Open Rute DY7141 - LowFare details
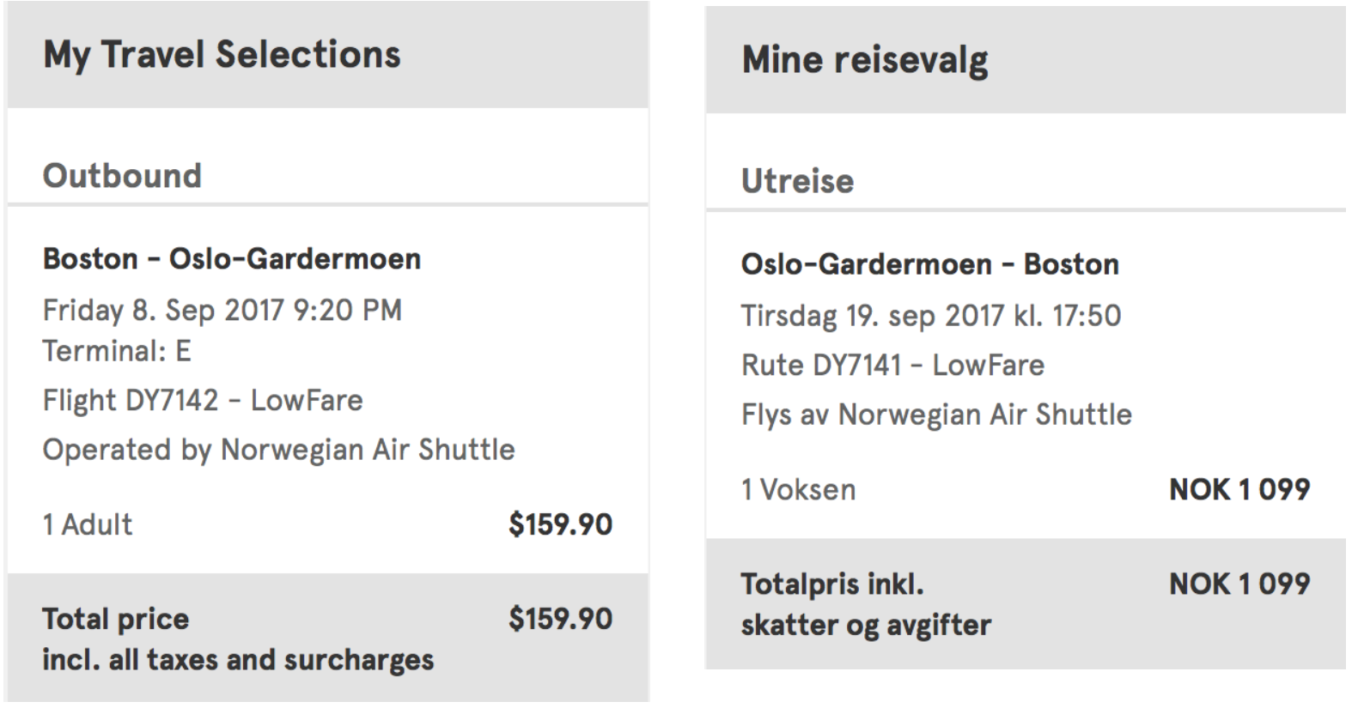 pos(892,366)
